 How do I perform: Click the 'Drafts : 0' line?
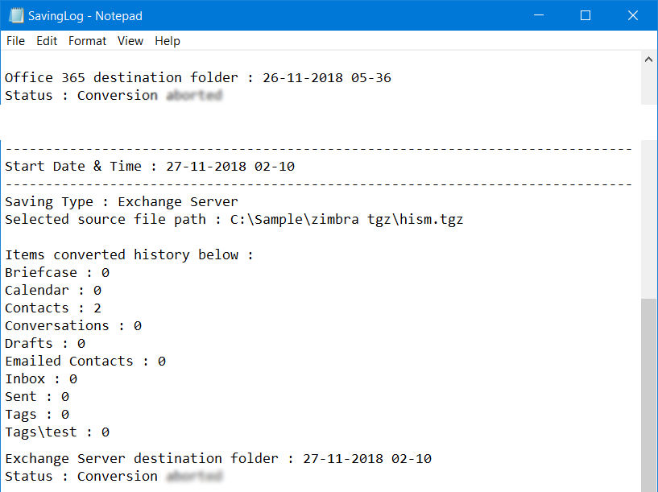point(45,344)
